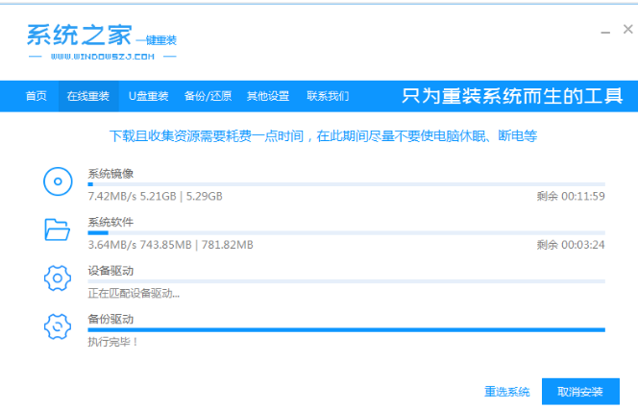
Task: Go to the 首页 tab
Action: tap(36, 96)
